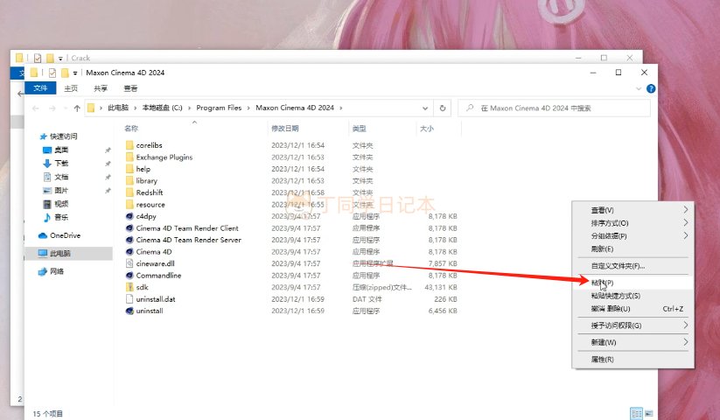This screenshot has width=720, height=420.
Task: Select the c4dpy application icon
Action: pos(129,216)
